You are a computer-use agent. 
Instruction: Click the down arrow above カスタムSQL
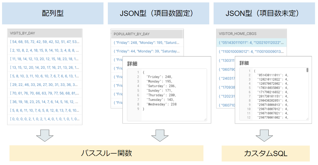(264, 136)
